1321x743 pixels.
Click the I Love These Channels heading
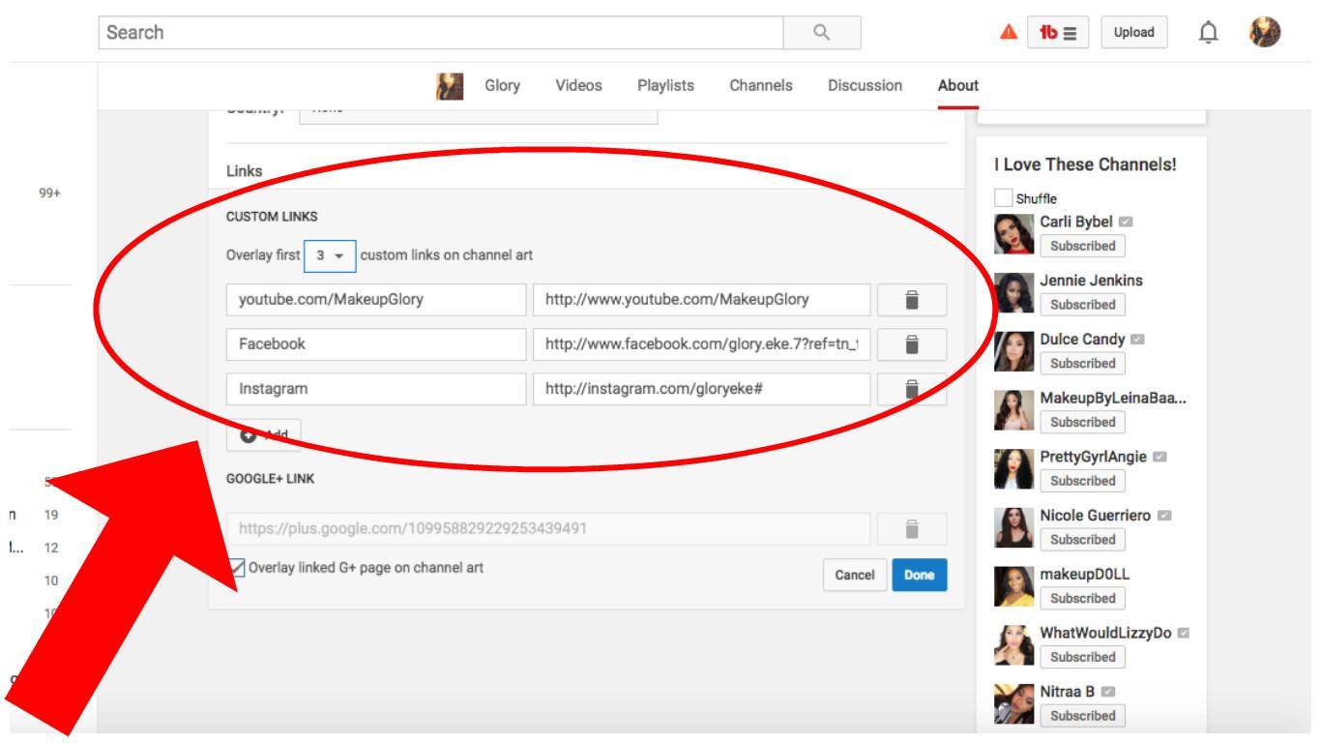pos(1085,164)
